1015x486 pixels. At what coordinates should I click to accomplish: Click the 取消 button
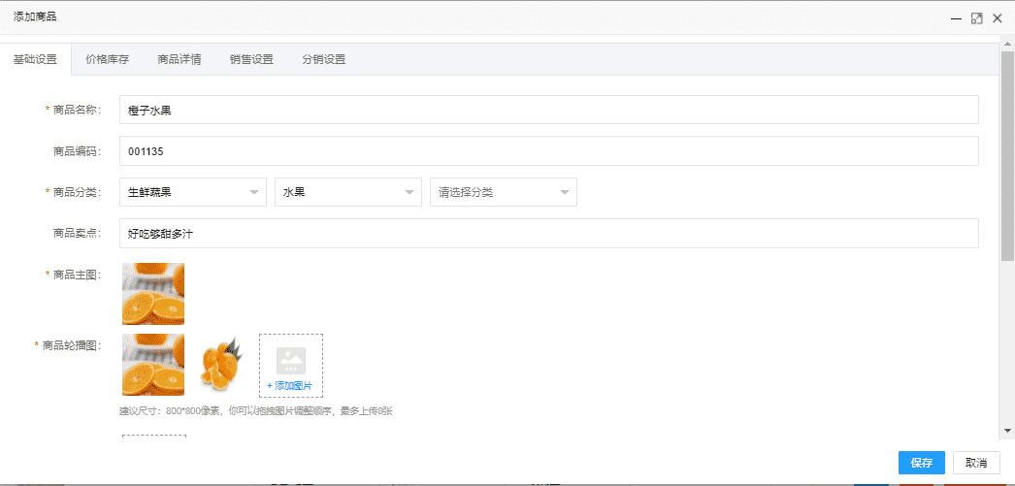pos(976,463)
